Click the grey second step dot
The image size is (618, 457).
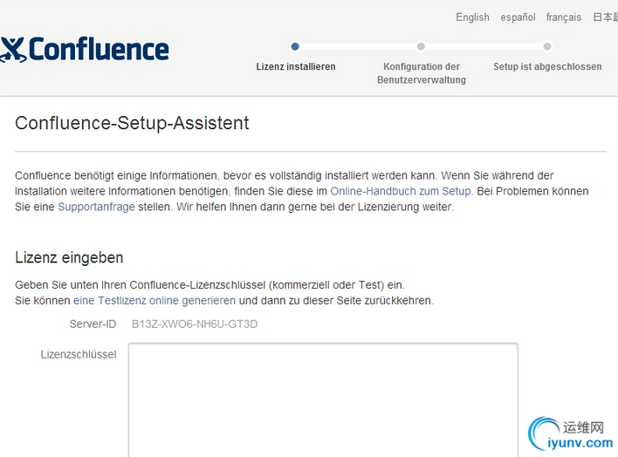pos(421,46)
